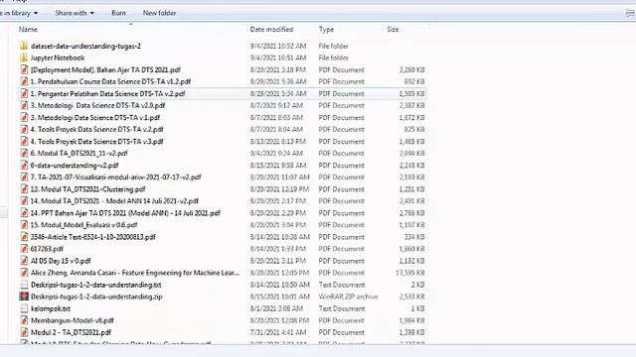Select file name kelompok.txt
Viewport: 636px width, 357px height.
tap(51, 308)
